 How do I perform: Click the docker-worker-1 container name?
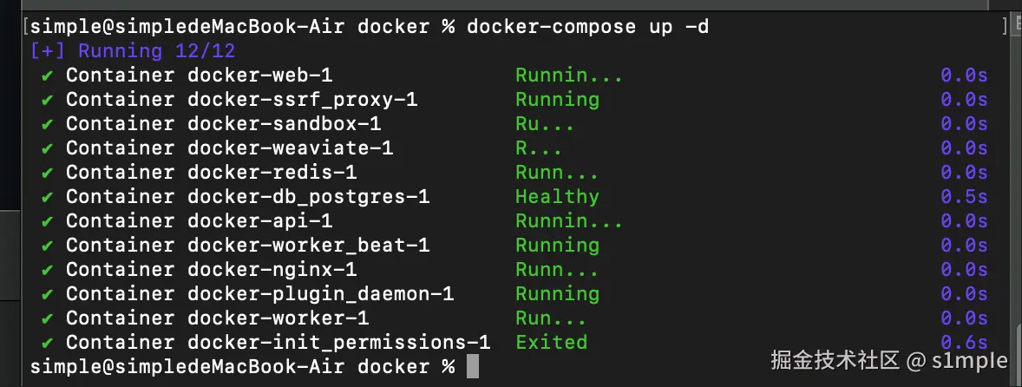[278, 318]
